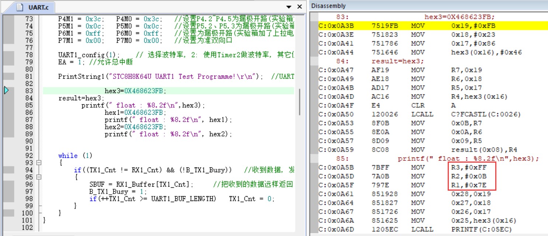Click address C:0x0A5B in Disassembly
The image size is (548, 236).
click(x=336, y=167)
